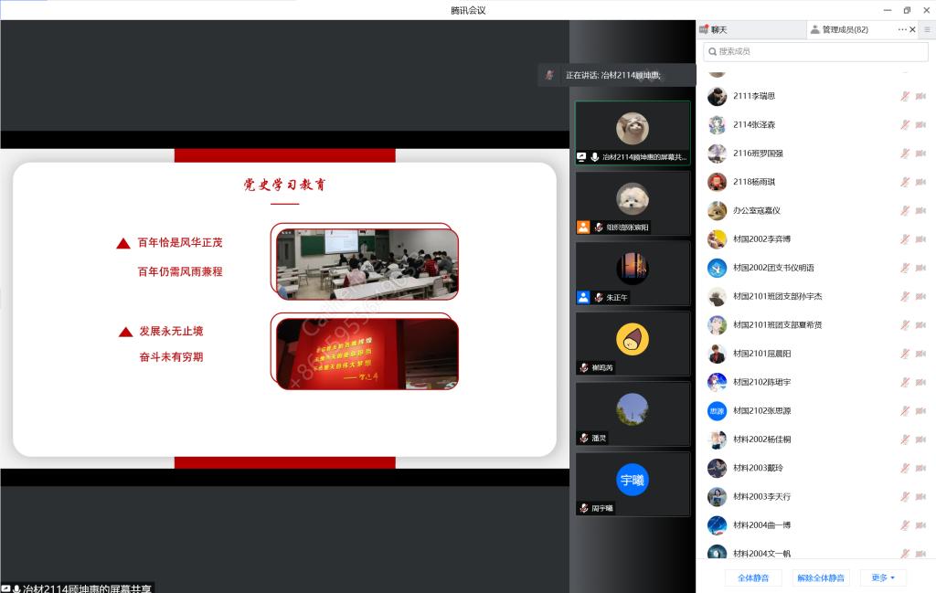Select the 管理成员(82) tab
The height and width of the screenshot is (593, 936).
[x=844, y=30]
